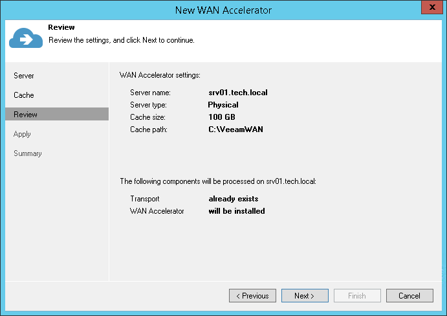Go to the Server step

24,76
